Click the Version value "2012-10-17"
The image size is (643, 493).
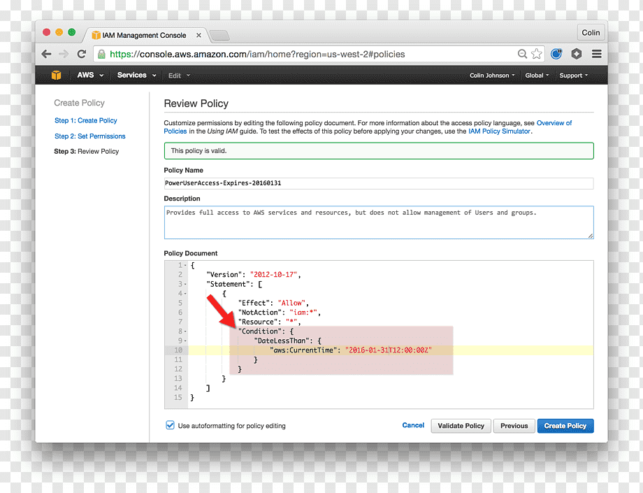coord(273,274)
